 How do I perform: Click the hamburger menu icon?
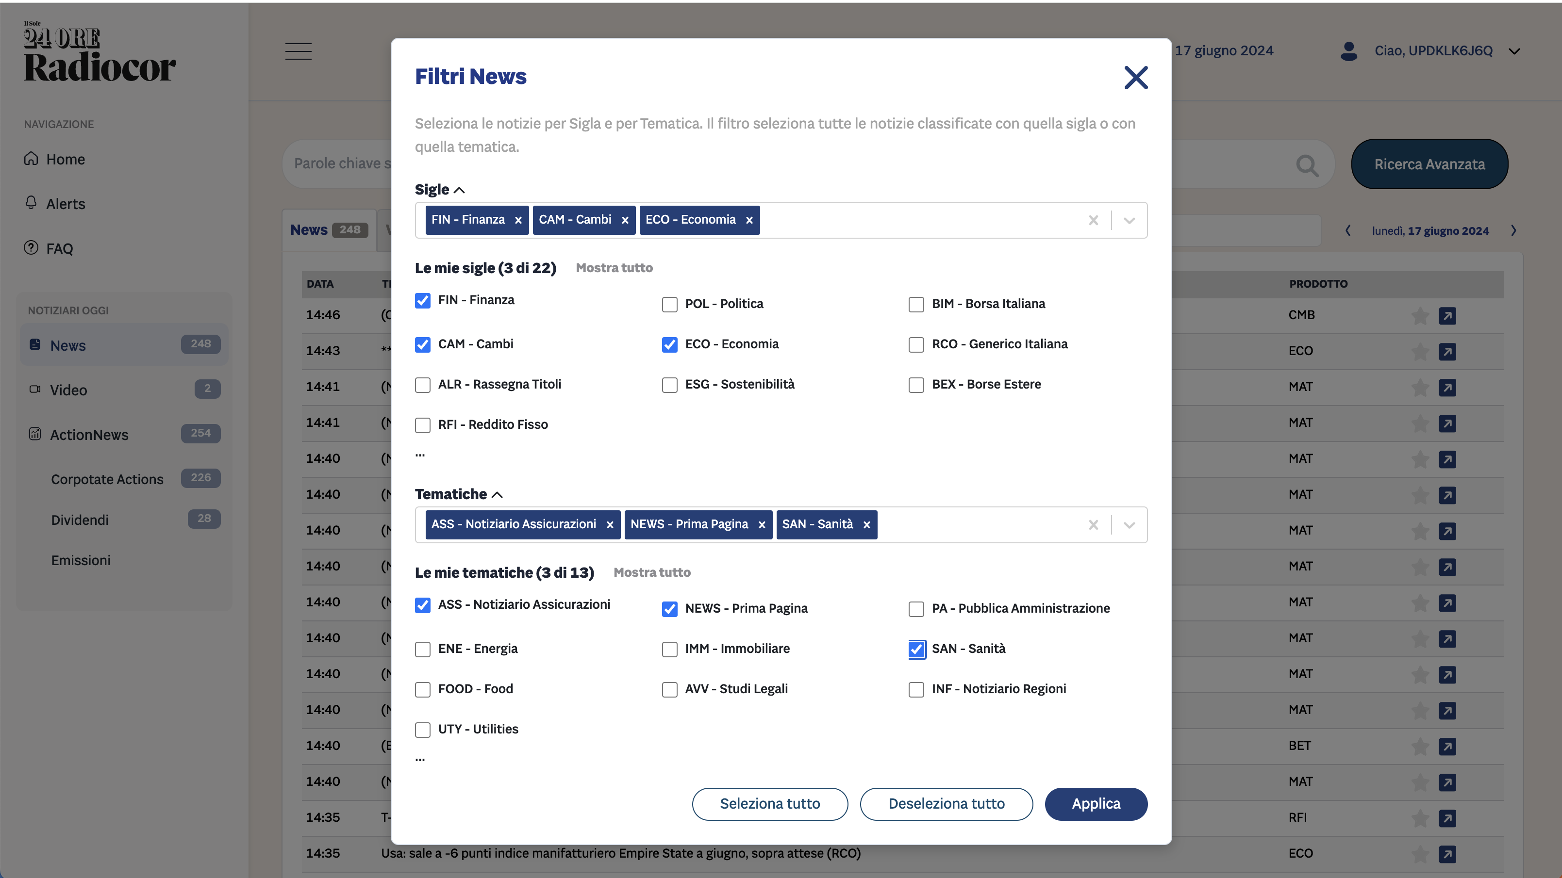299,51
